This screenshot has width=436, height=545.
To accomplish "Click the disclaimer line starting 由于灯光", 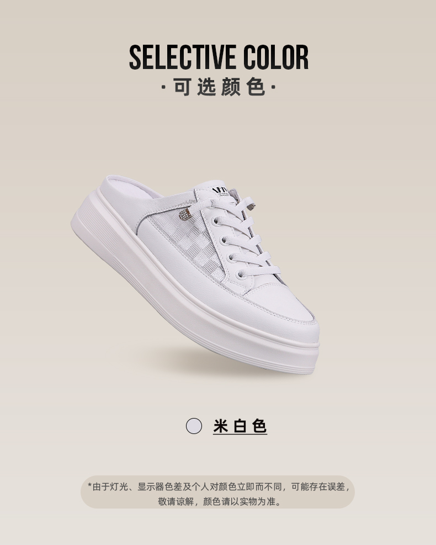I will (x=219, y=486).
